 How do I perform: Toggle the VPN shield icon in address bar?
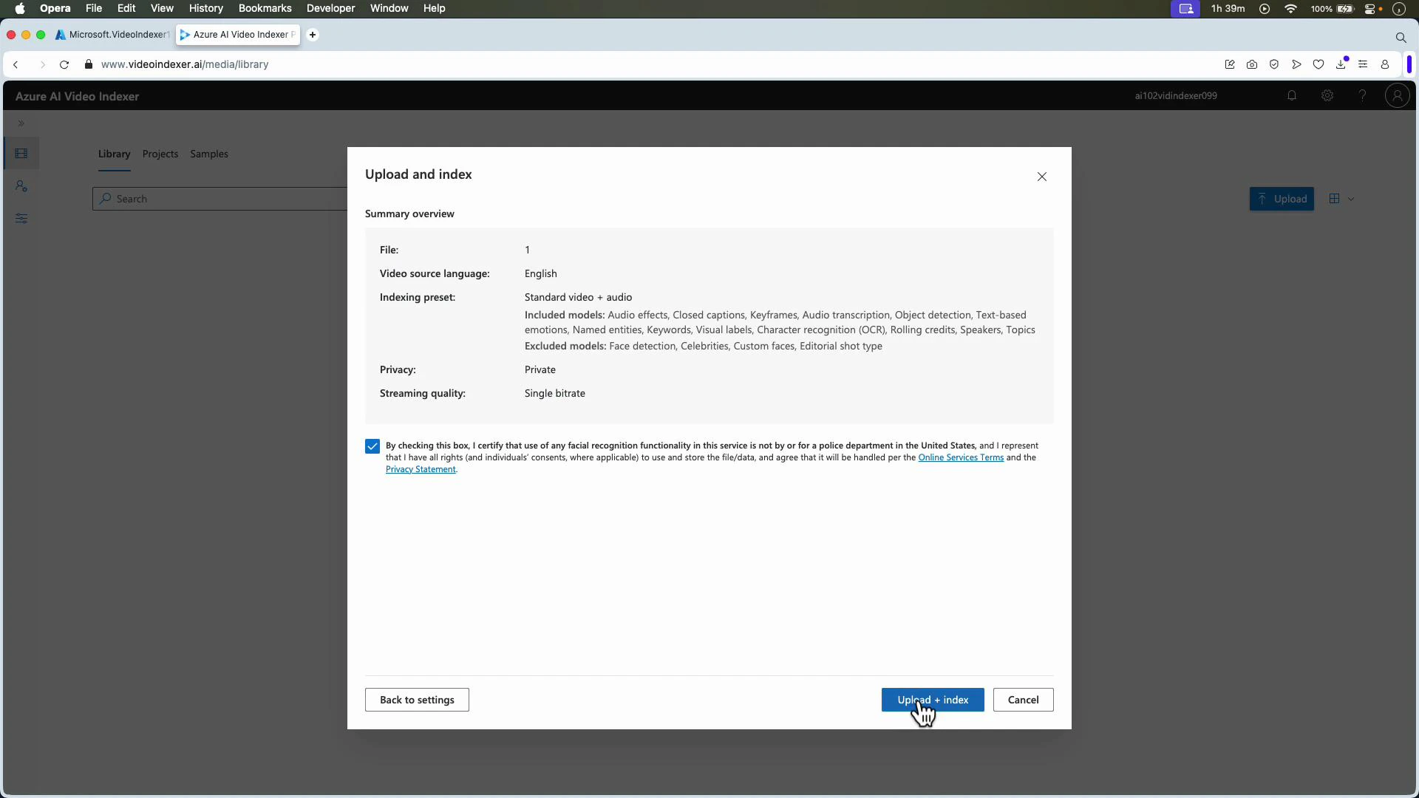tap(1274, 64)
